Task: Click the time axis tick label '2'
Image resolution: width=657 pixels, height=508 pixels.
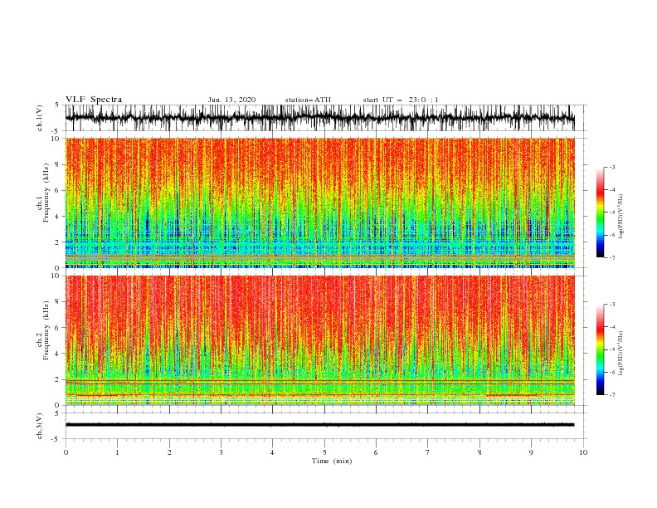Action: pos(169,452)
